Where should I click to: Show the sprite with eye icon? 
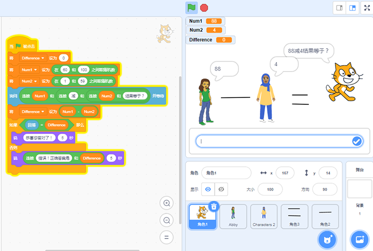point(208,189)
